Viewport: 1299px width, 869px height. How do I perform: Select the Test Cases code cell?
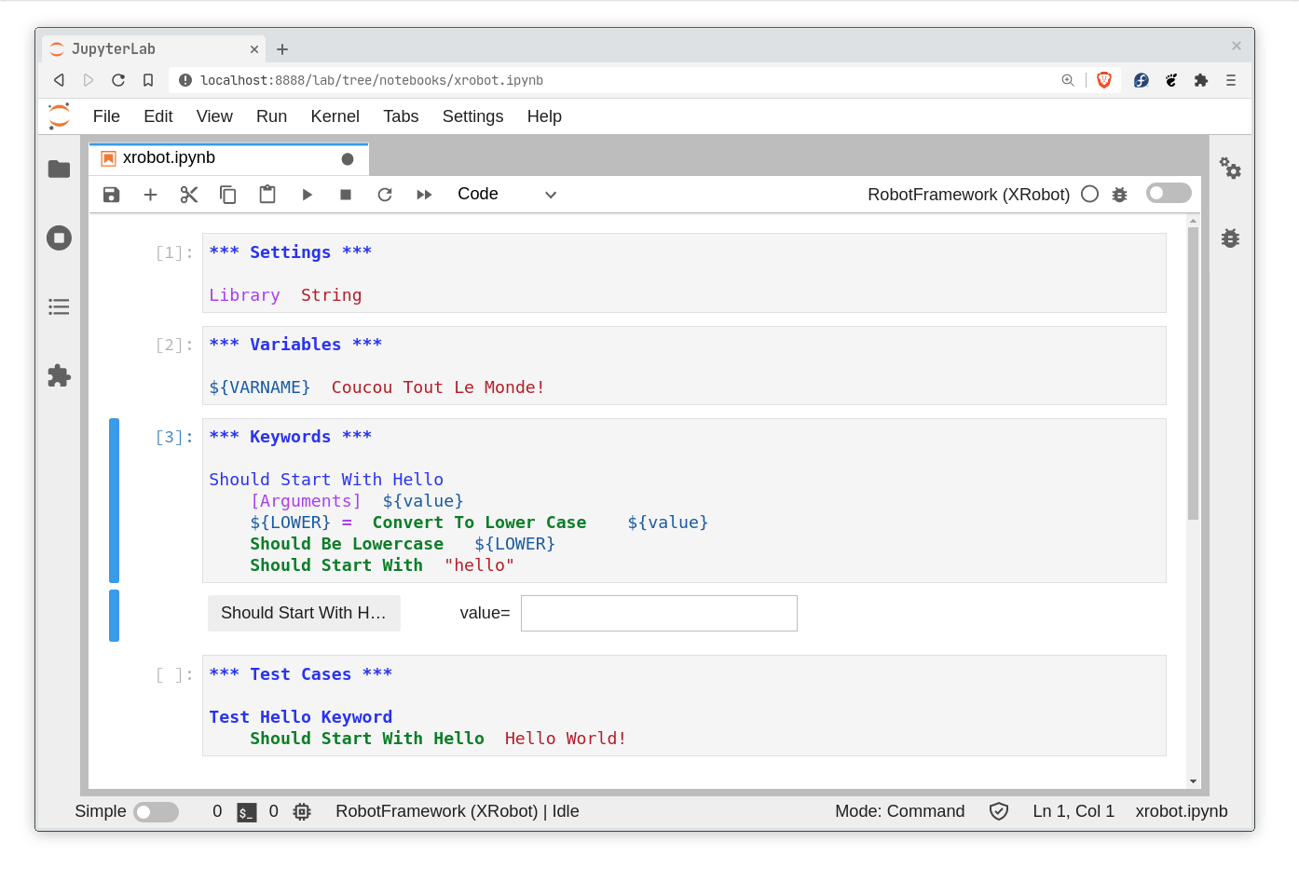(684, 706)
